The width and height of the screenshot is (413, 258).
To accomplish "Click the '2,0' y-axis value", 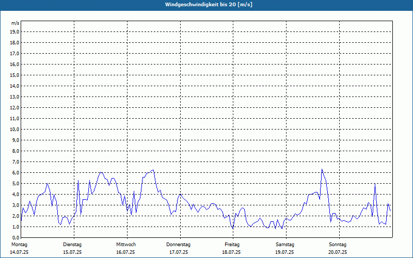I will click(x=16, y=216).
